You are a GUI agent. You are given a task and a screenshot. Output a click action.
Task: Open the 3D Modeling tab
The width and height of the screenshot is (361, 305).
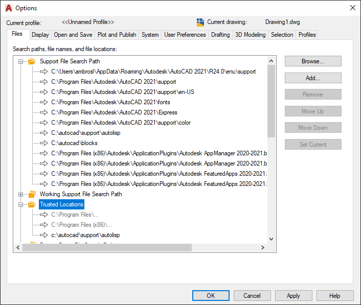tap(250, 35)
